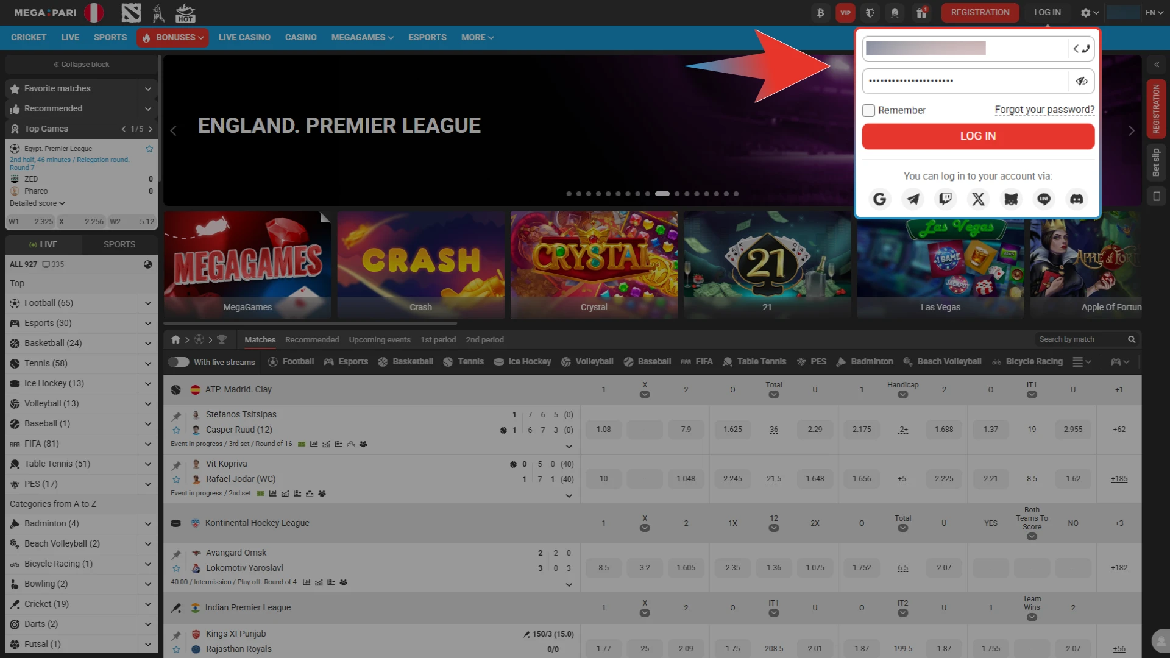Open the Dota esports shortcut icon
Screen dimensions: 1170x658
click(x=131, y=12)
